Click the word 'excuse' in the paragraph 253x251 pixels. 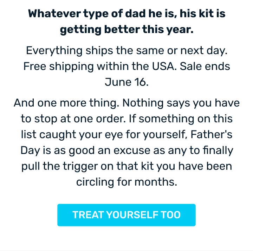point(132,151)
